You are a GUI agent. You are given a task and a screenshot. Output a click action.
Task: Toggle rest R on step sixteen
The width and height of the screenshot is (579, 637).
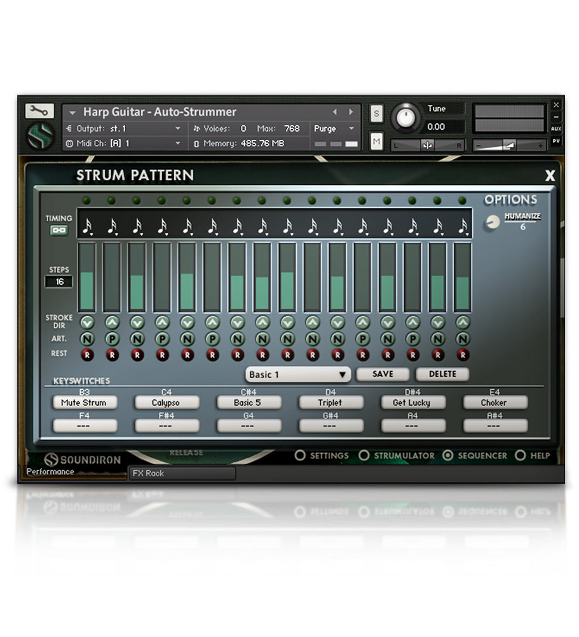pyautogui.click(x=463, y=355)
